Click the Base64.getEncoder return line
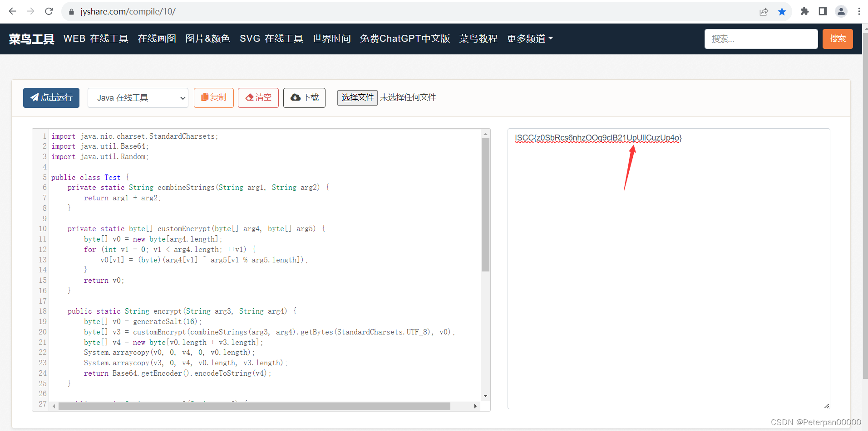Image resolution: width=868 pixels, height=431 pixels. click(x=178, y=373)
